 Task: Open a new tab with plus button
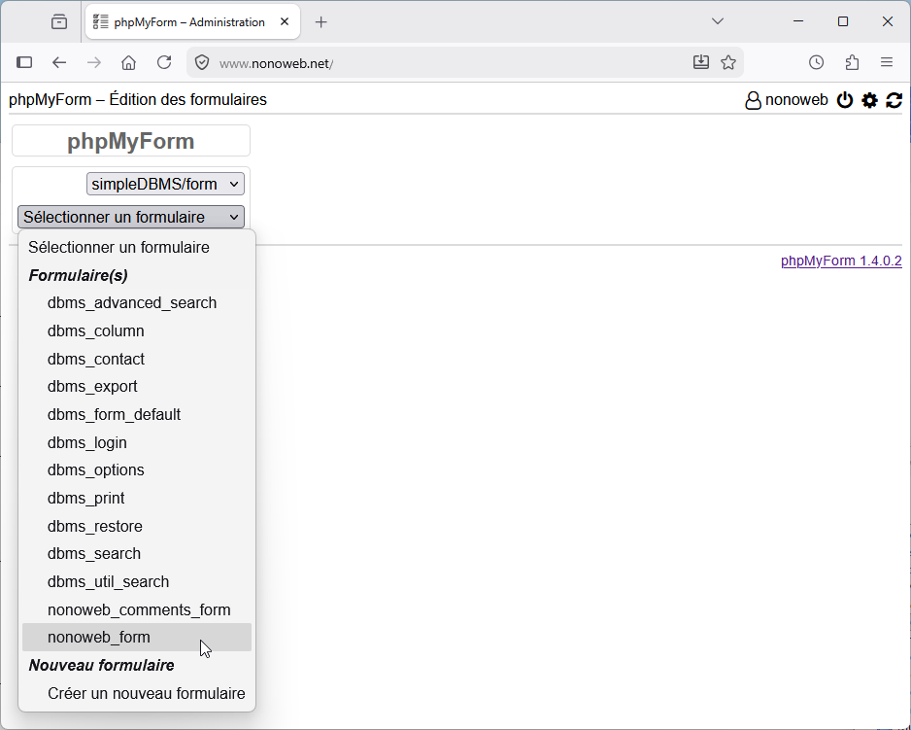point(321,22)
